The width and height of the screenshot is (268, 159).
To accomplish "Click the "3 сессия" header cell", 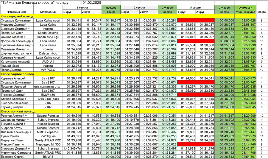I will tap(196, 7).
